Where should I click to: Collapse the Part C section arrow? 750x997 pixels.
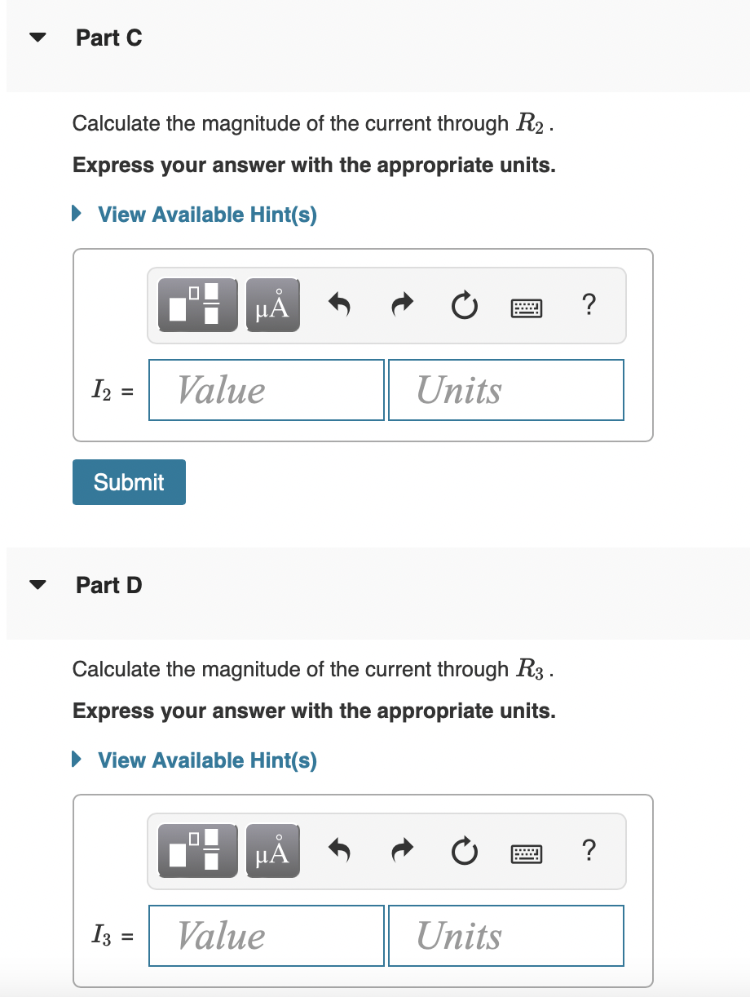[x=37, y=38]
